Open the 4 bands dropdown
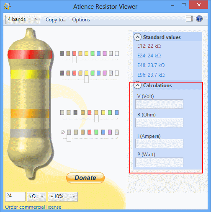 click(23, 19)
